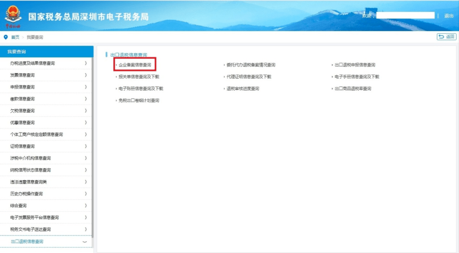Collapse 出口退税信息查询 sidebar section
Image resolution: width=459 pixels, height=253 pixels.
pyautogui.click(x=84, y=242)
